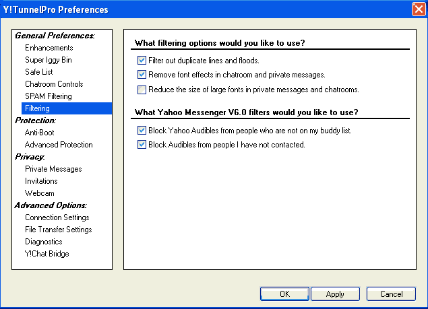The image size is (428, 309).
Task: Open the Webcam privacy page
Action: coord(40,193)
